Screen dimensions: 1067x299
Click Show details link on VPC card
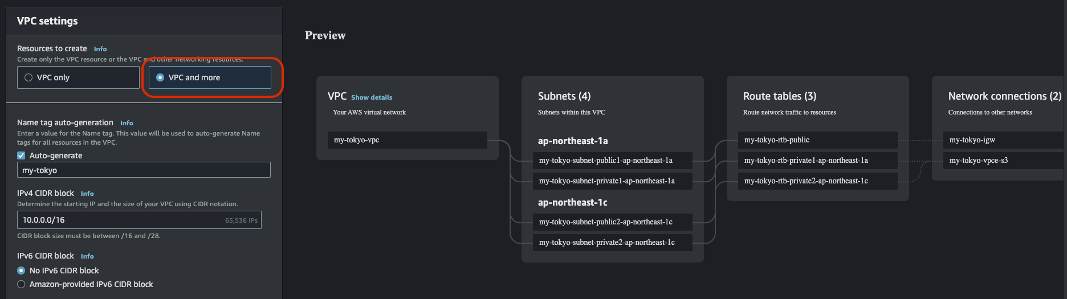(x=372, y=97)
